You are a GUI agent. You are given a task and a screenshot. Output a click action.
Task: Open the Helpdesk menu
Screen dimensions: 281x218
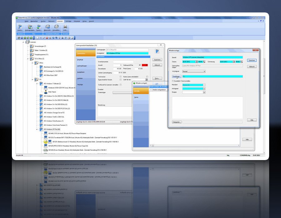tap(77, 21)
